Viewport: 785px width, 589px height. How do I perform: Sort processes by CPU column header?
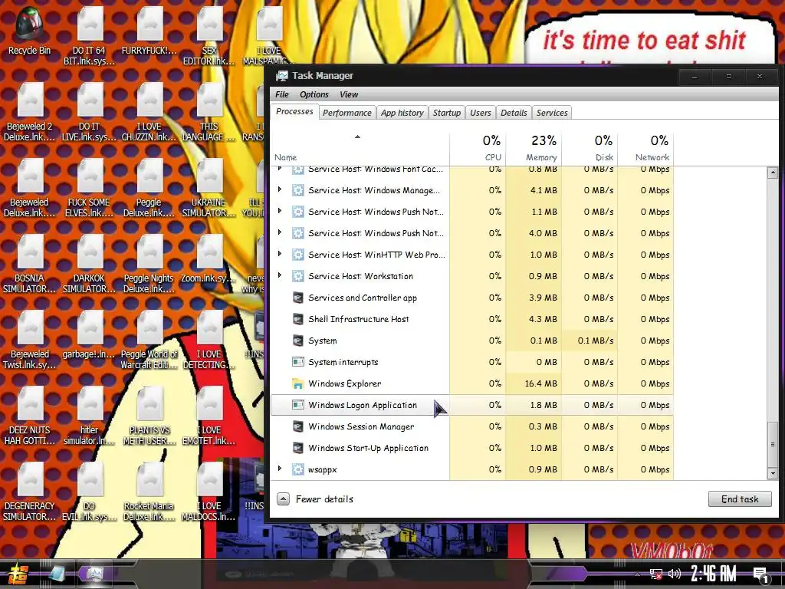pyautogui.click(x=478, y=148)
